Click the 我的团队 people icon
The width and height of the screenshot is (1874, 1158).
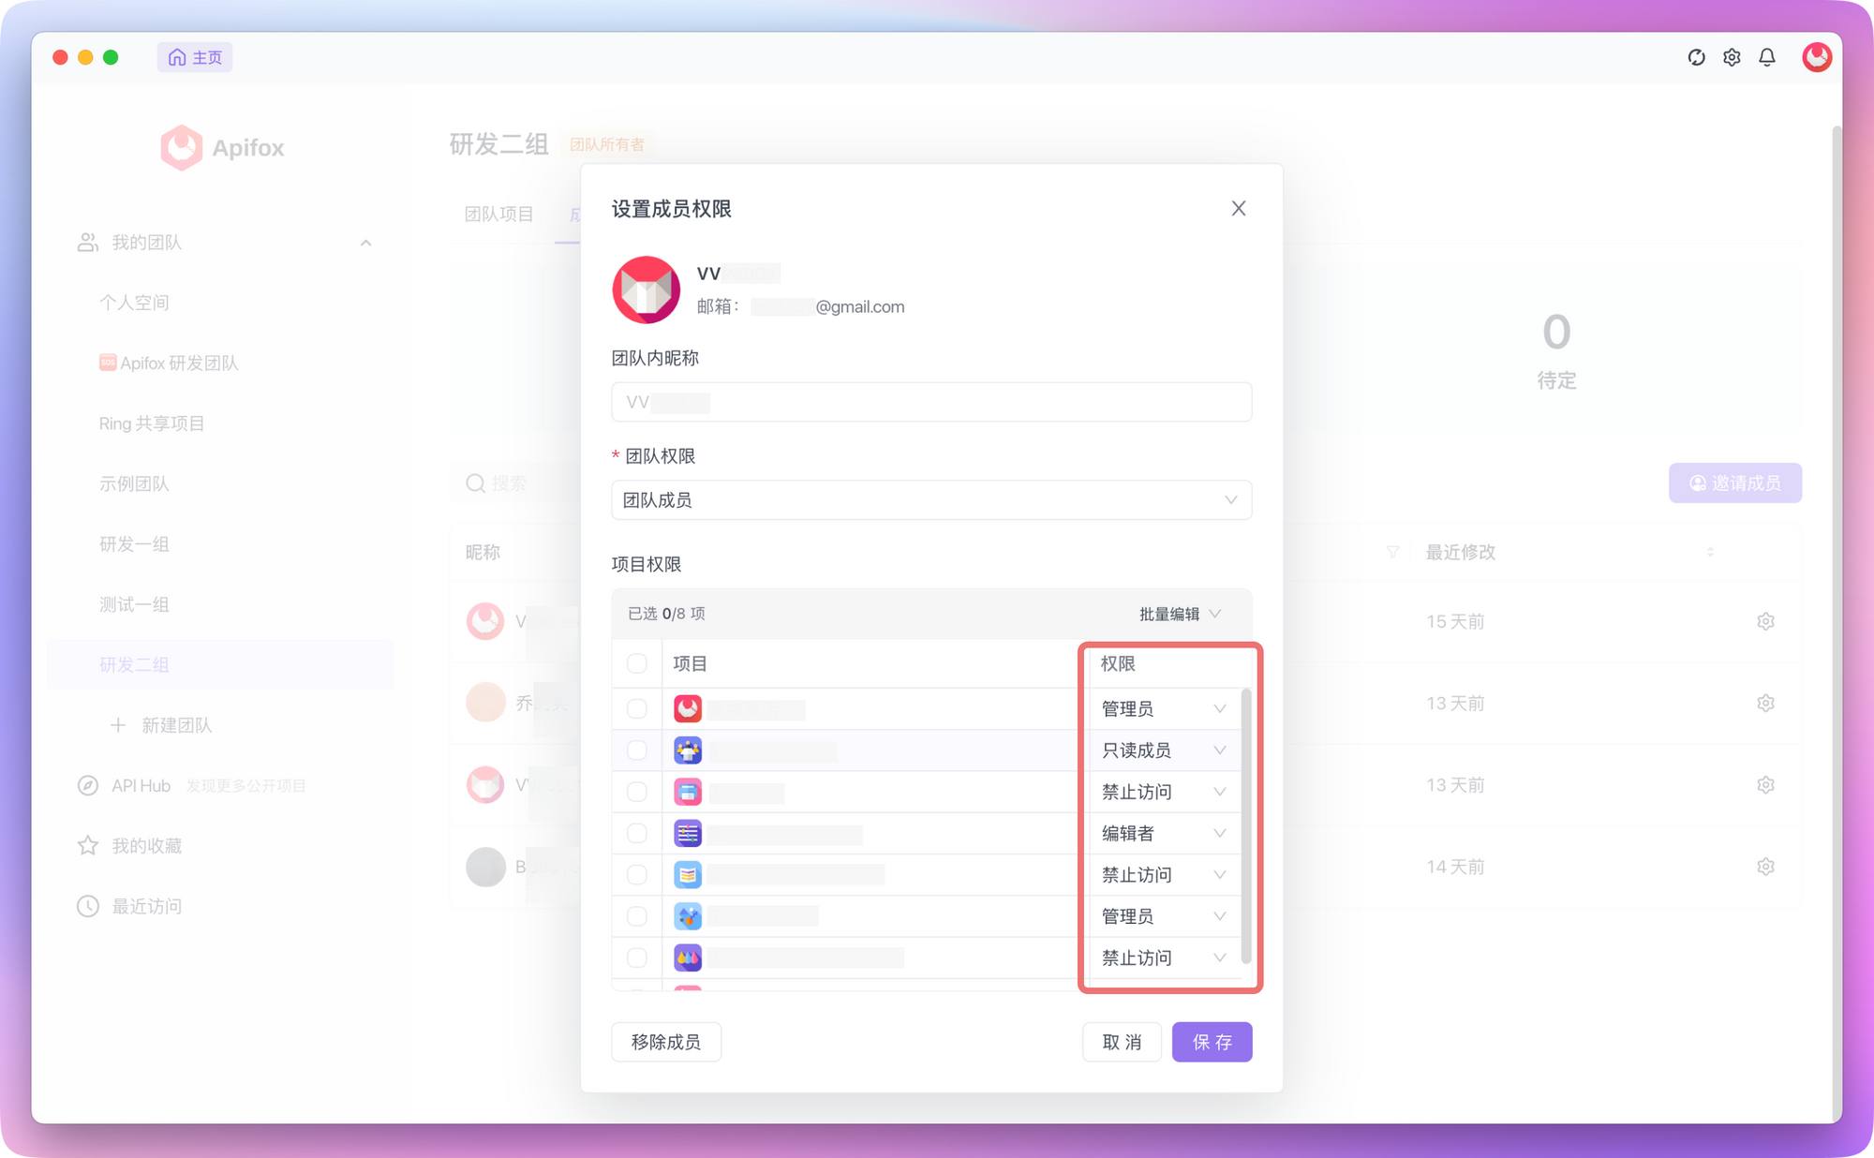[x=87, y=242]
